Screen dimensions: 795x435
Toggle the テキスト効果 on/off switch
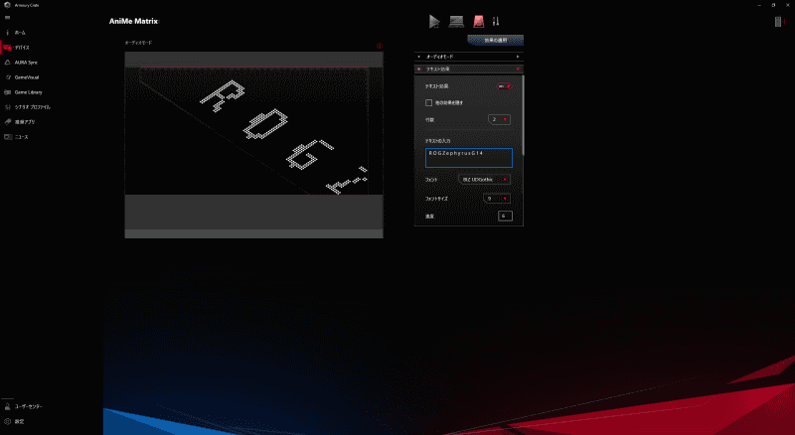tap(504, 86)
